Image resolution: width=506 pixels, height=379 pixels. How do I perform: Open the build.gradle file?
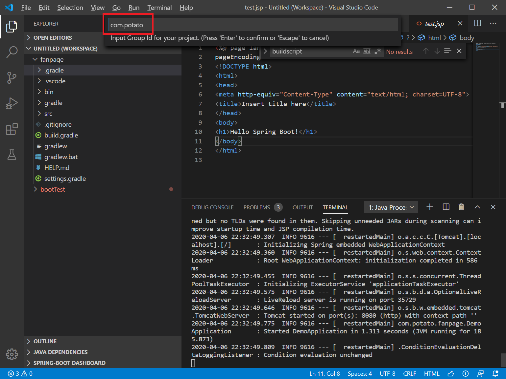point(103,135)
